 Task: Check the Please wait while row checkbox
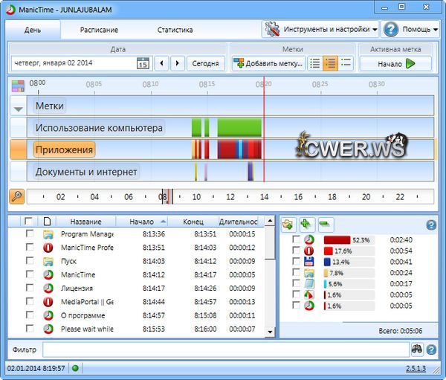pyautogui.click(x=29, y=328)
